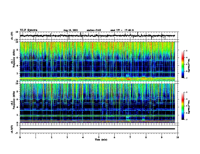Click the "-7" label on ch.2 colorbar
This screenshot has height=154, width=200.
186,120
